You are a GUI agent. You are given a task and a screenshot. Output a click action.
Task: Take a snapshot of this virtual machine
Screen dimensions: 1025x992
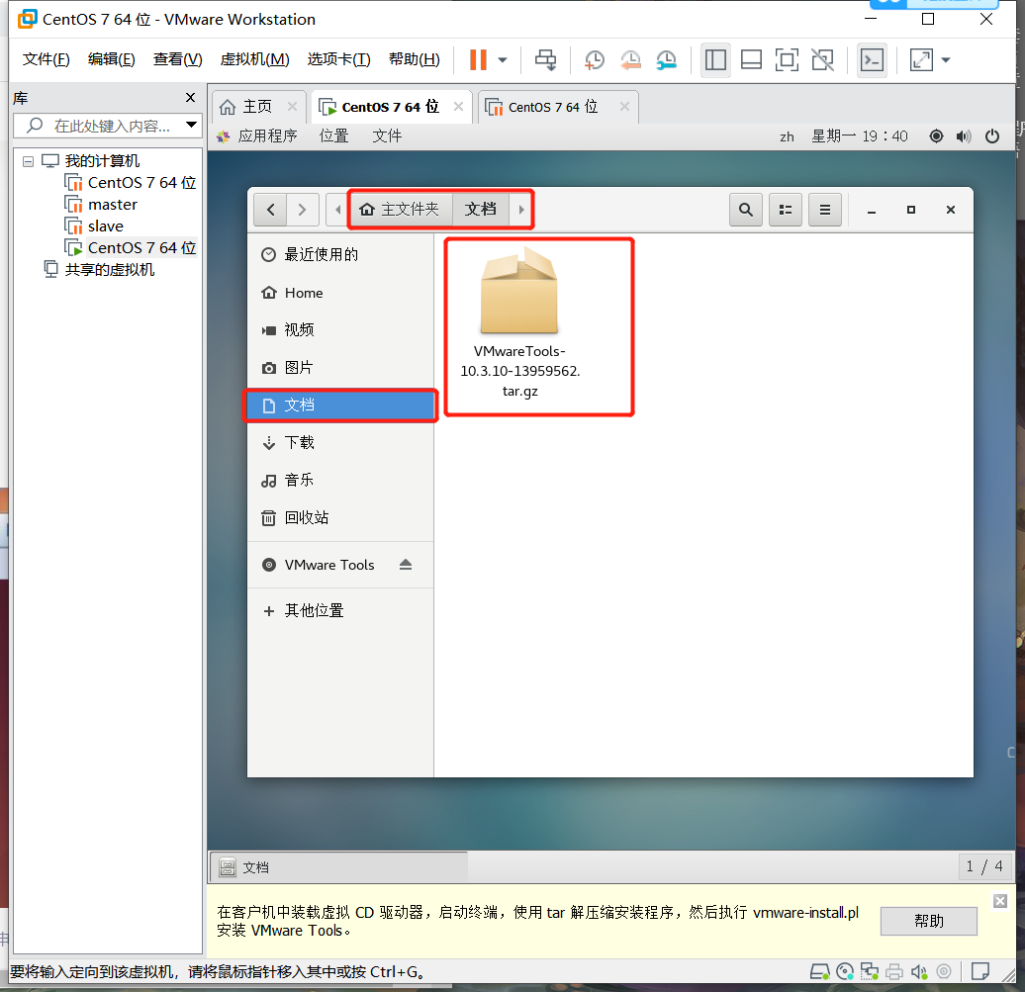pyautogui.click(x=595, y=60)
